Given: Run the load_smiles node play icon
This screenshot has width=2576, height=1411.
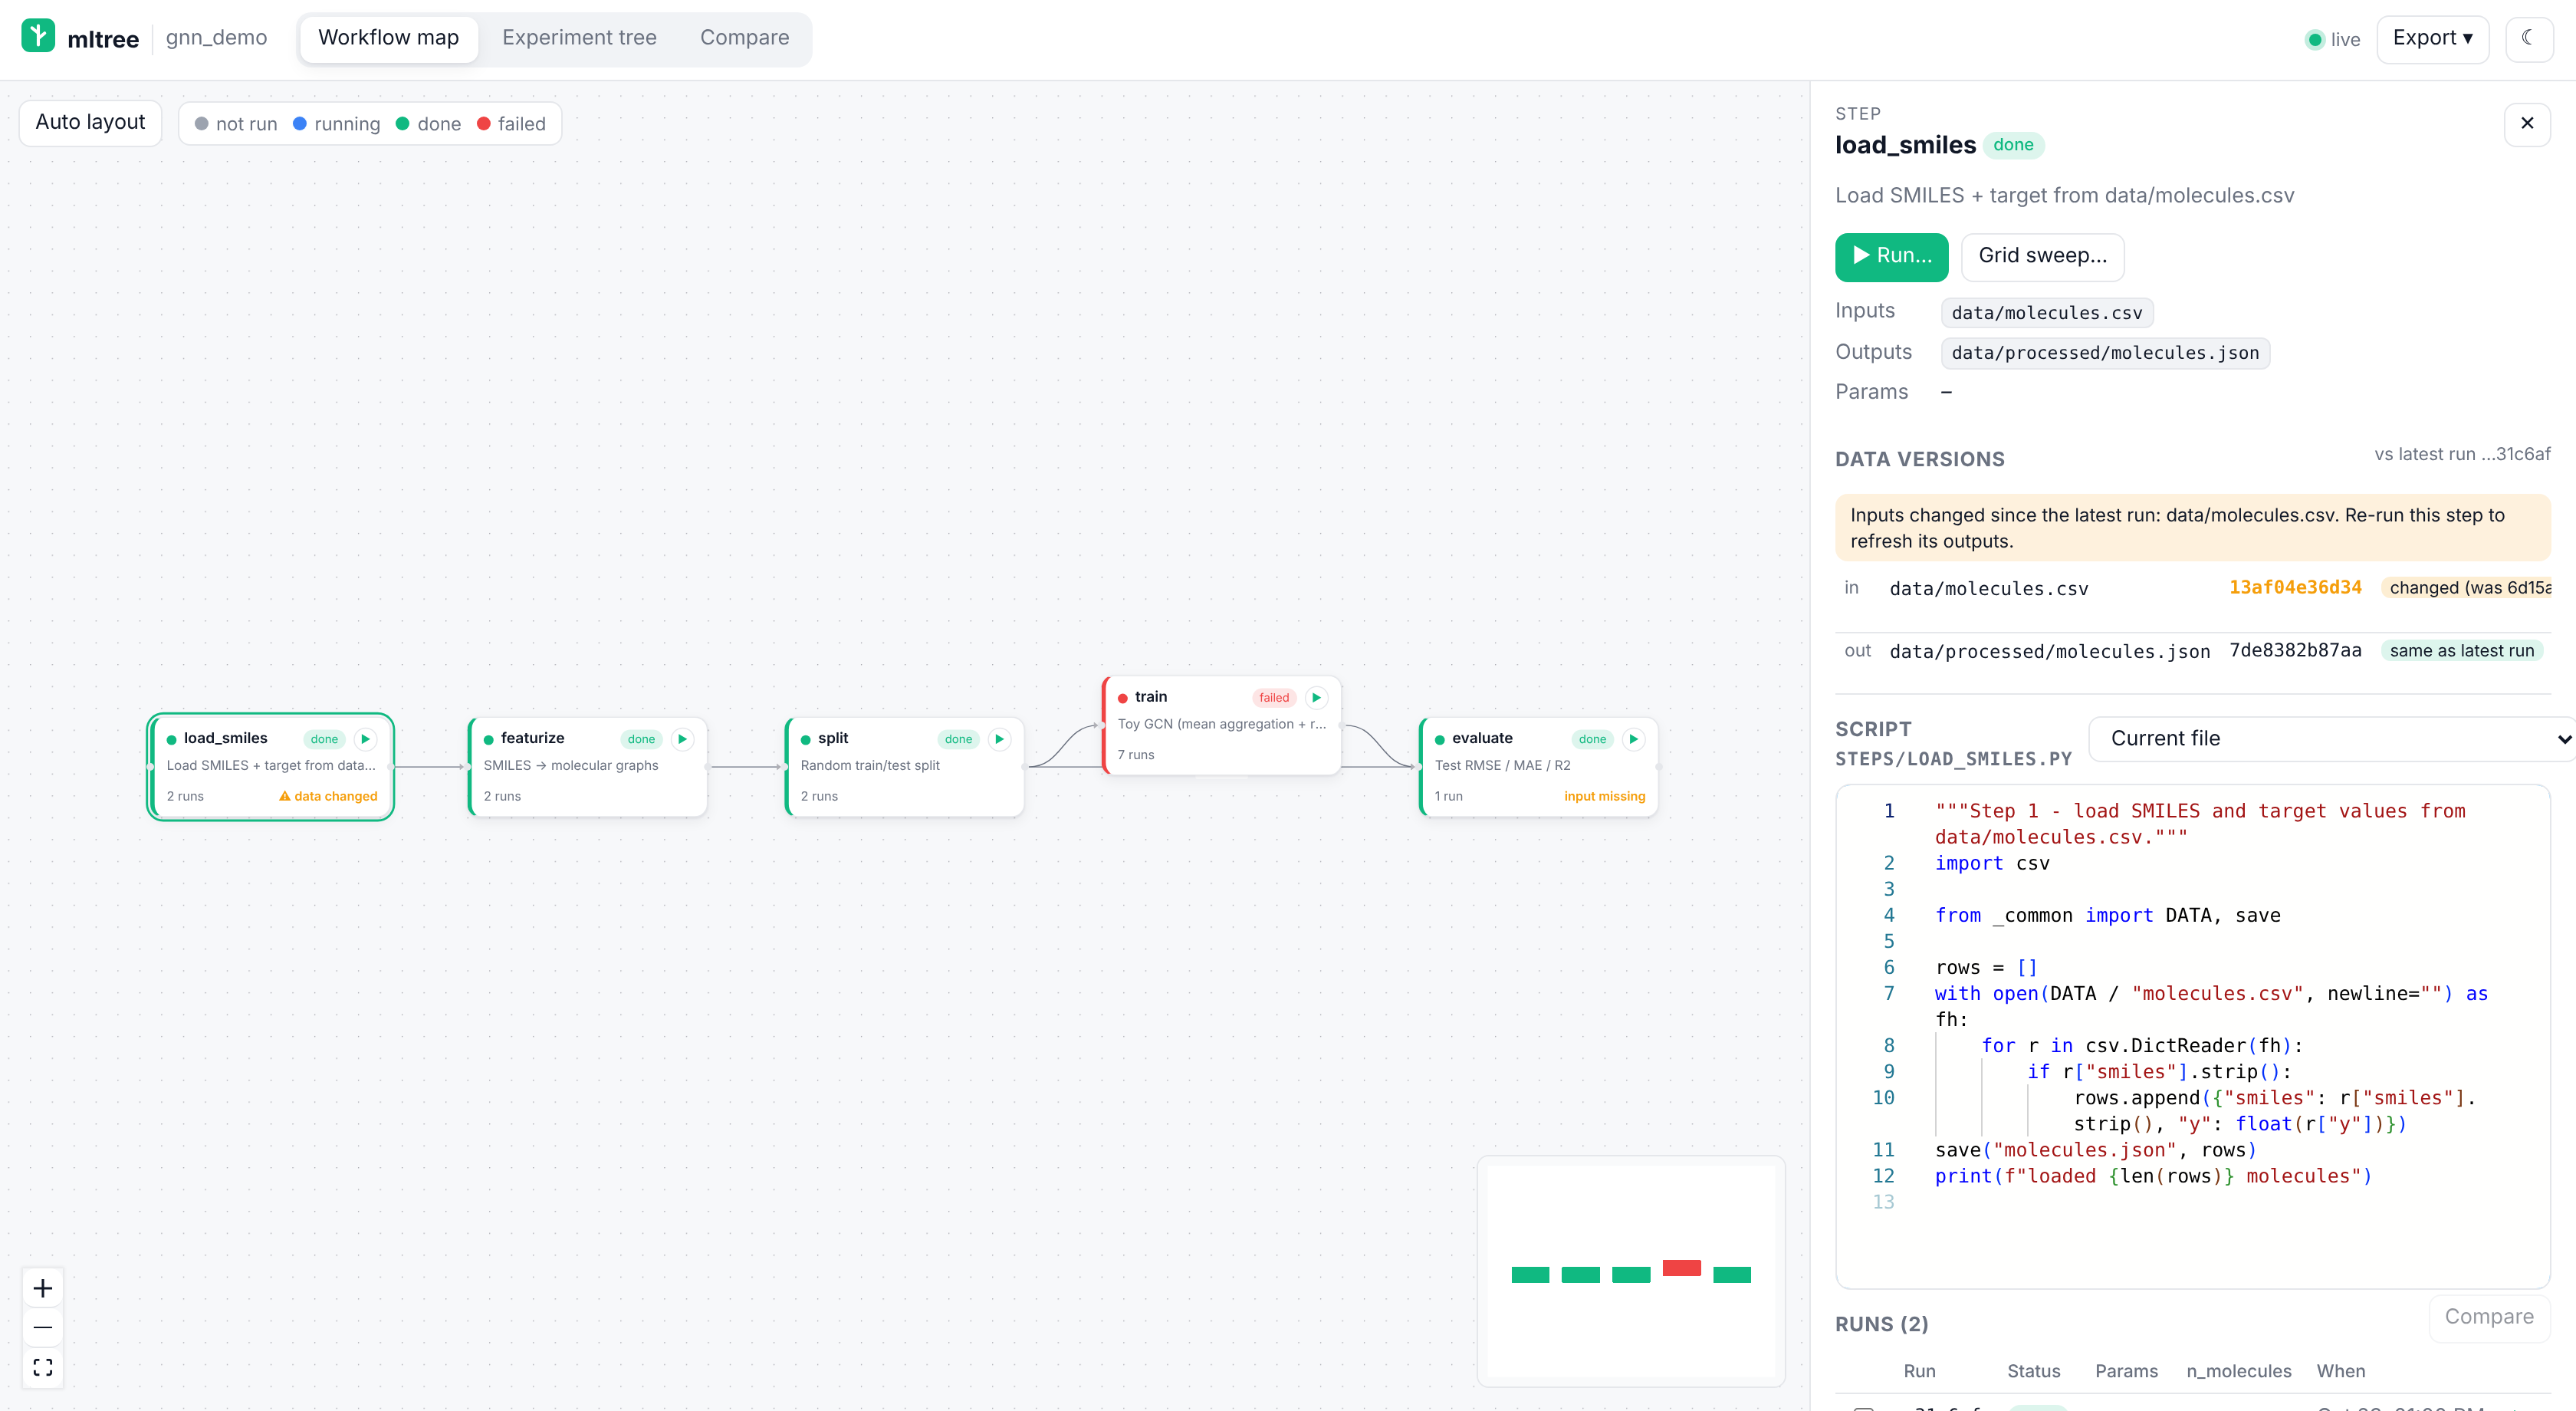Looking at the screenshot, I should pos(365,739).
